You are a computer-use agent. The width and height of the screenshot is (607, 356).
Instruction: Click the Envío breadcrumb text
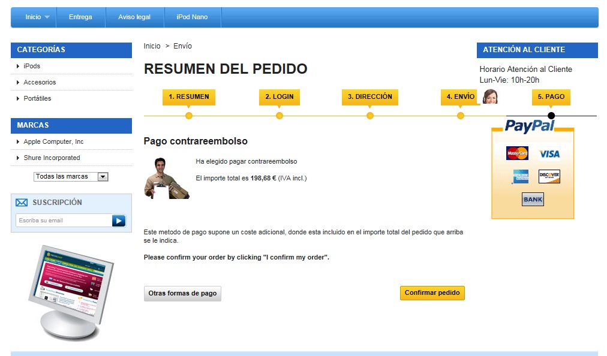(182, 46)
